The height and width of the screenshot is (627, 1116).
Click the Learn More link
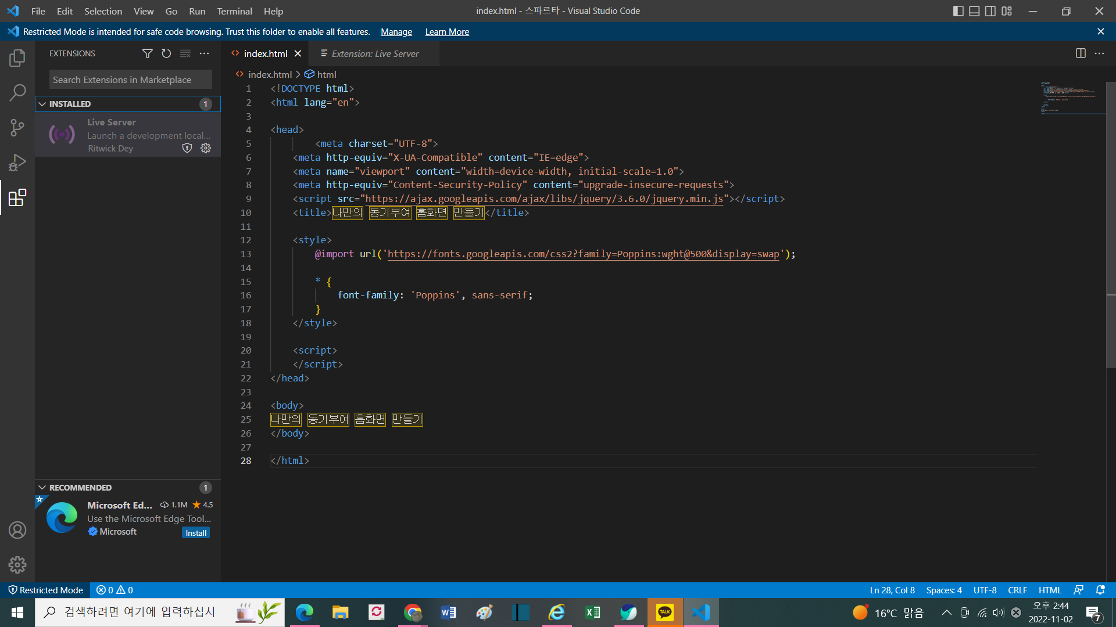(x=447, y=32)
